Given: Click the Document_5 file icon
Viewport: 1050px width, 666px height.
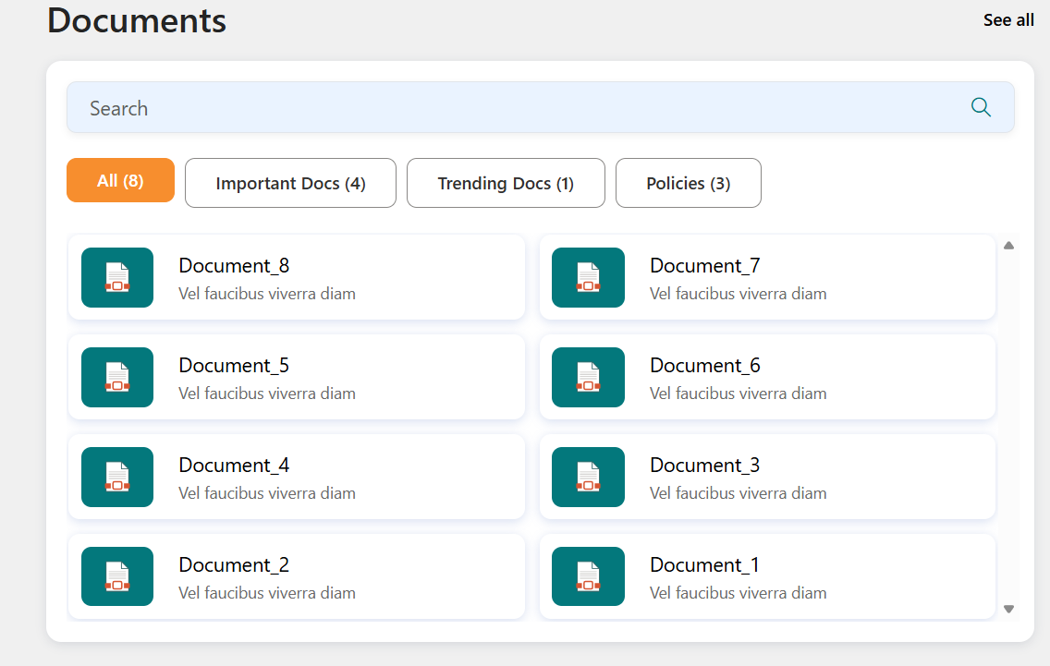Looking at the screenshot, I should point(117,377).
